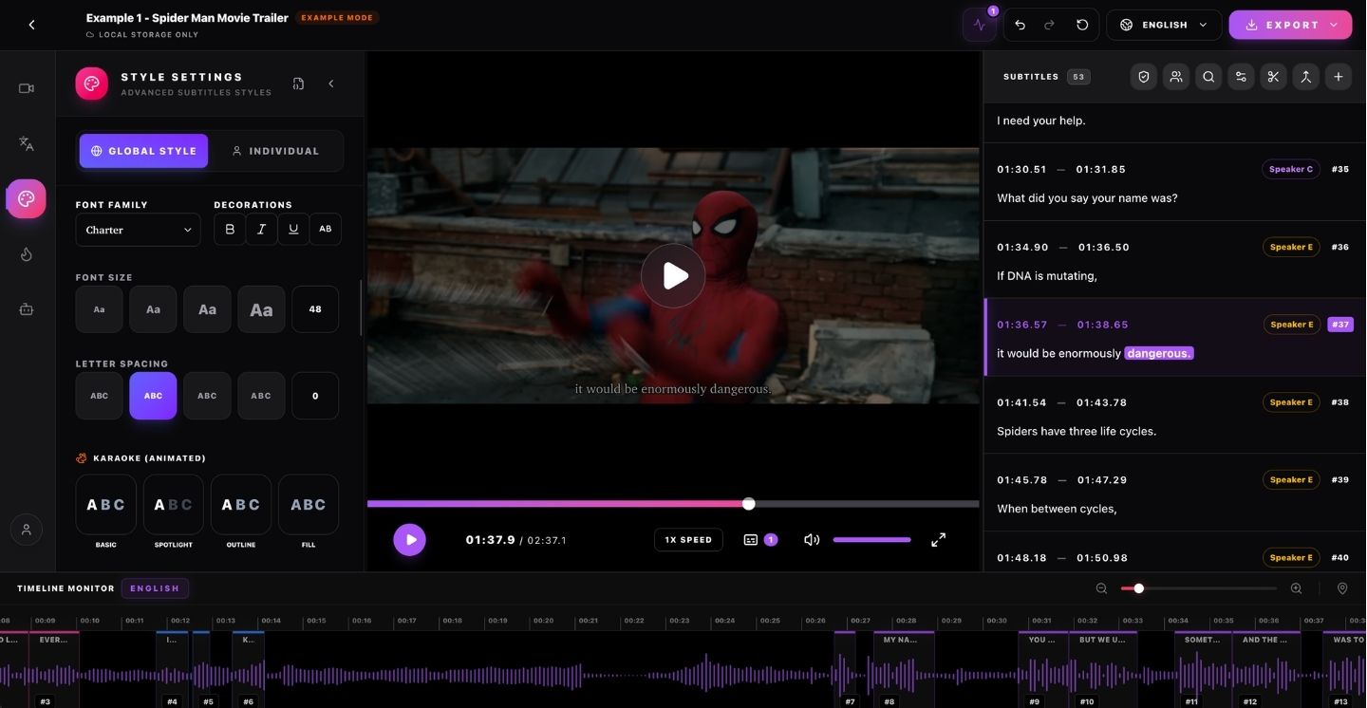
Task: Play the video with the center play button
Action: point(673,275)
